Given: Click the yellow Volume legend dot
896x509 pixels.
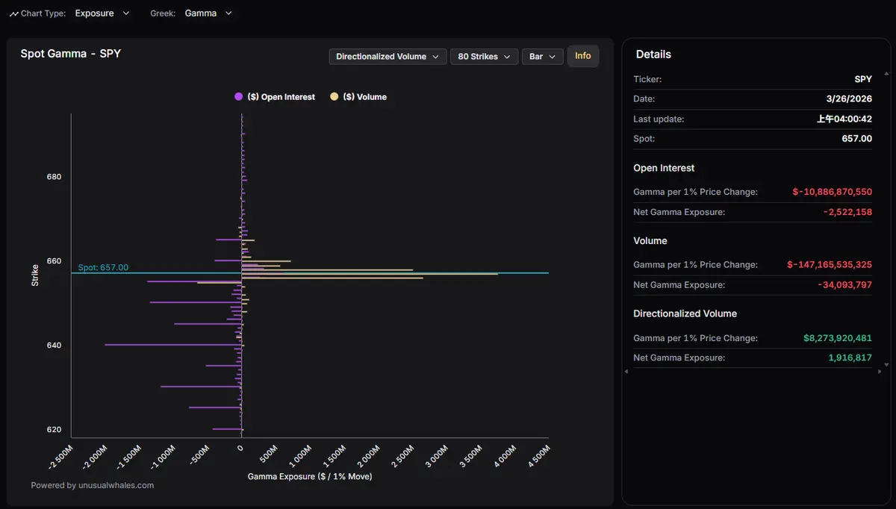Looking at the screenshot, I should coord(335,97).
